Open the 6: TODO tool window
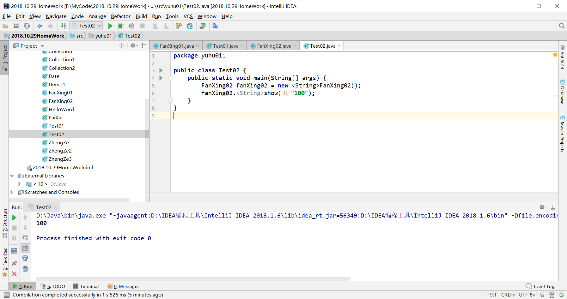The height and width of the screenshot is (299, 567). pyautogui.click(x=53, y=286)
